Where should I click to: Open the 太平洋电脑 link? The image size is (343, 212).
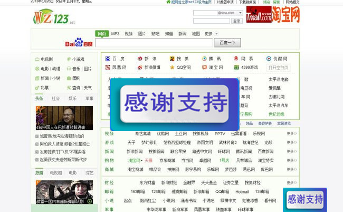278,79
